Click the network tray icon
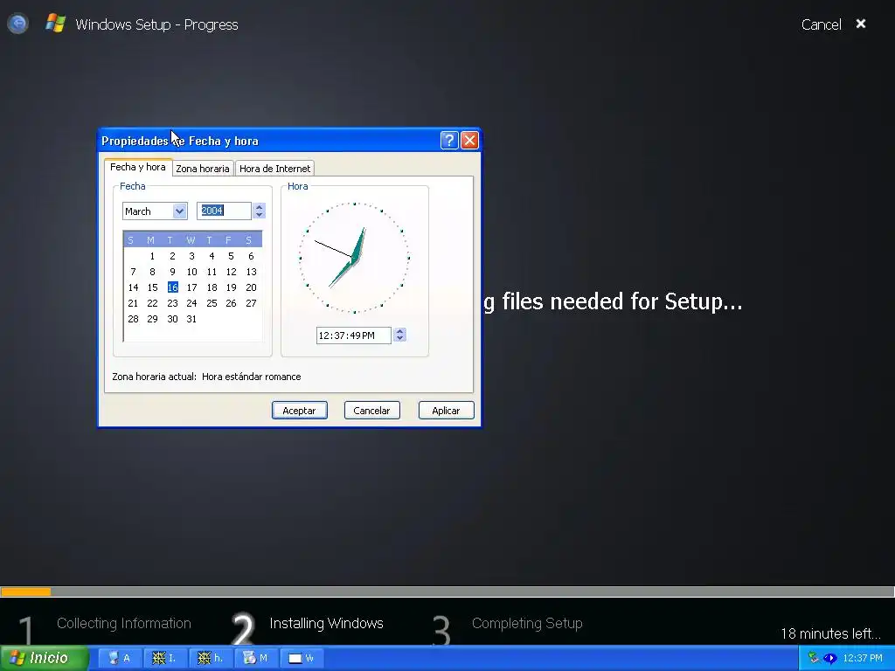Screen dimensions: 895x671 pyautogui.click(x=814, y=658)
